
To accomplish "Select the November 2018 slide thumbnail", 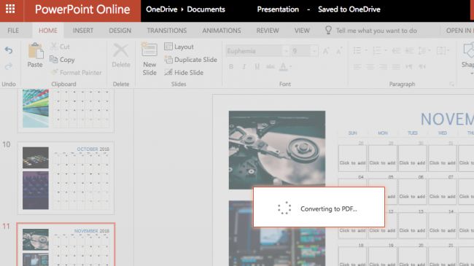I will click(x=66, y=245).
